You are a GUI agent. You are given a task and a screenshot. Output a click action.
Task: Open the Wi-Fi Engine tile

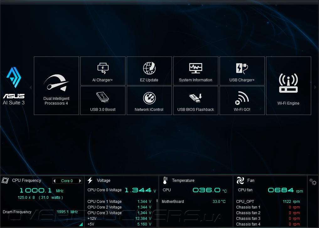click(289, 86)
